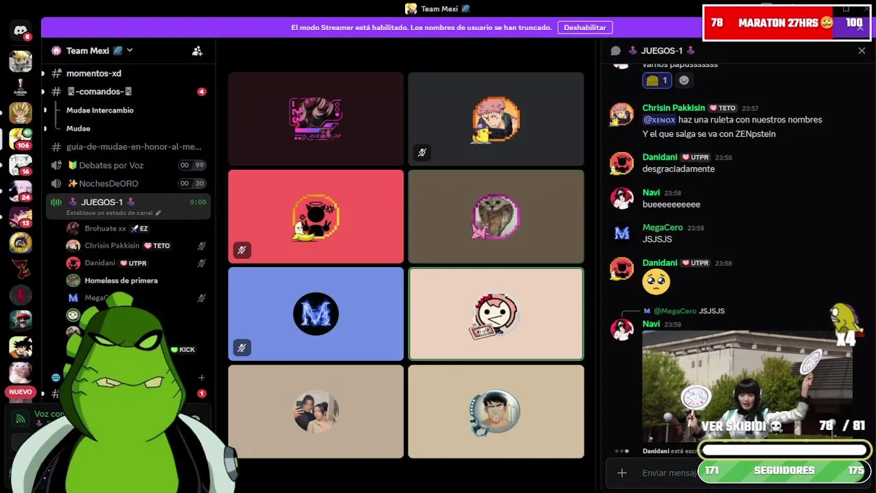This screenshot has height=493, width=876.
Task: Open the speaking Teto avatar tile
Action: click(496, 314)
